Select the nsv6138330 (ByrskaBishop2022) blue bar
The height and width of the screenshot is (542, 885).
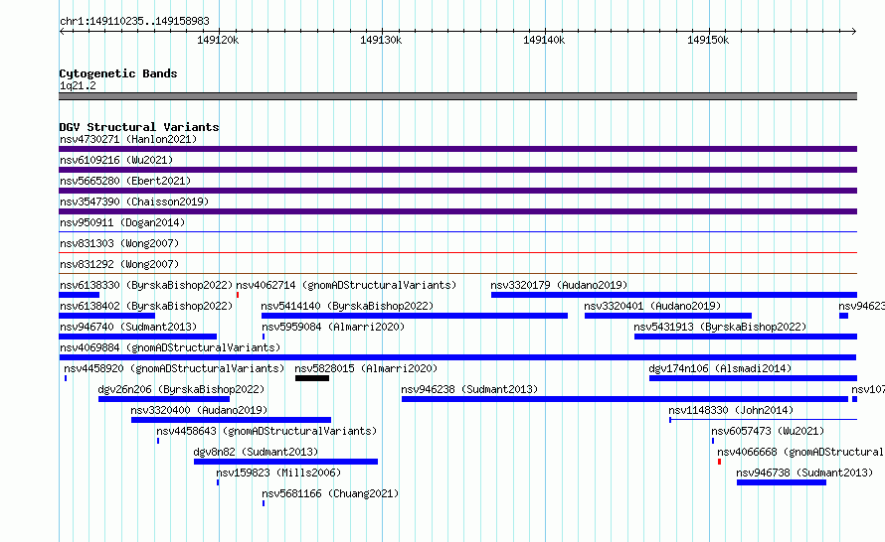(79, 295)
